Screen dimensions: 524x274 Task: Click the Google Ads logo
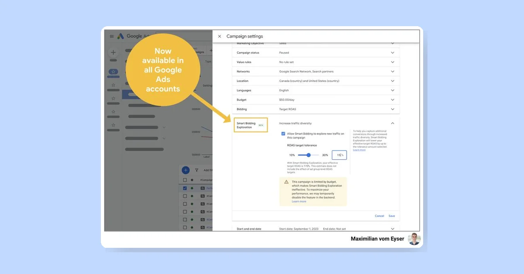[121, 36]
